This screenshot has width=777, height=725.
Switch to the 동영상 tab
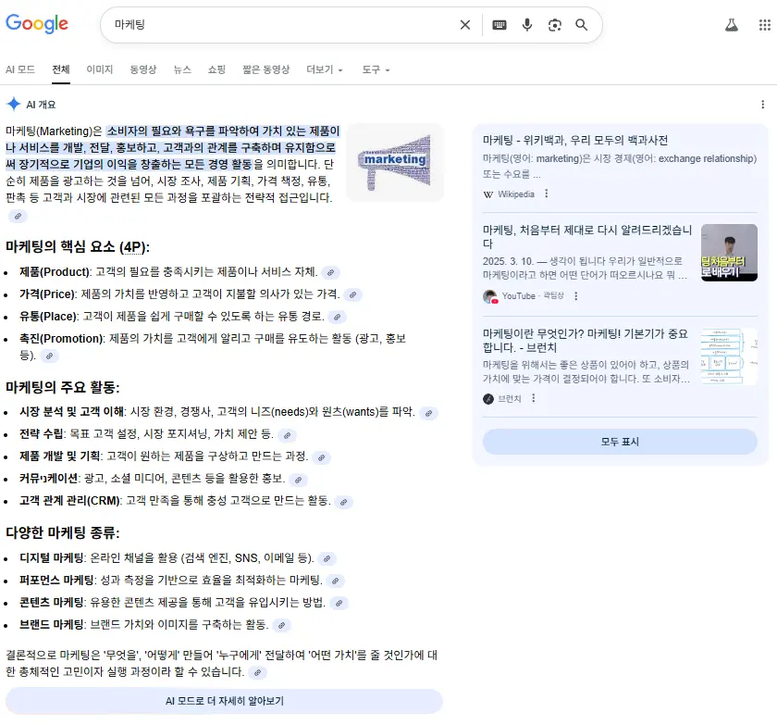[143, 70]
